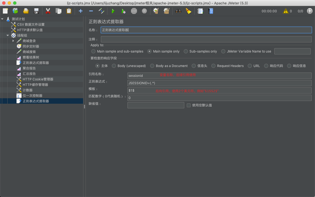Select 仅一次控制器 in the tree
The width and height of the screenshot is (315, 197).
point(32,95)
